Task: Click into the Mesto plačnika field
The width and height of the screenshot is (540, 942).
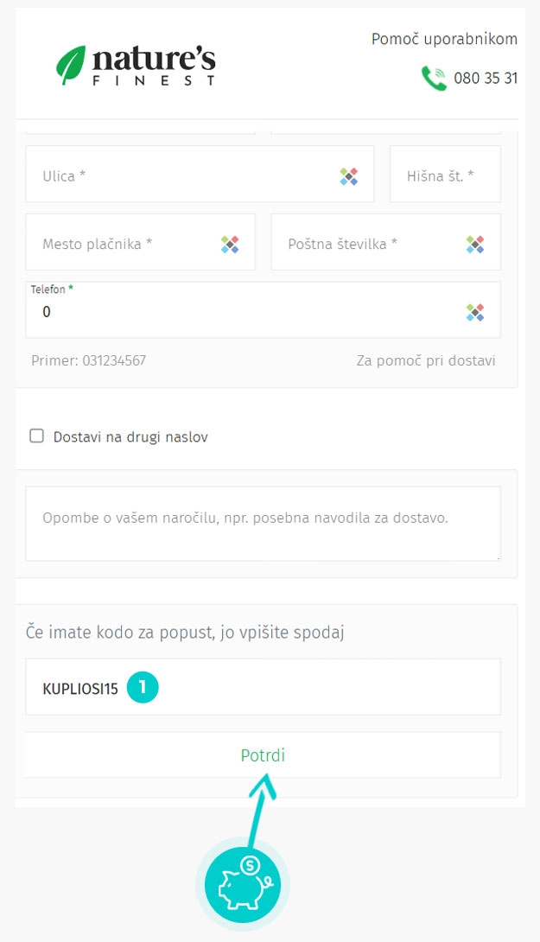Action: (125, 245)
